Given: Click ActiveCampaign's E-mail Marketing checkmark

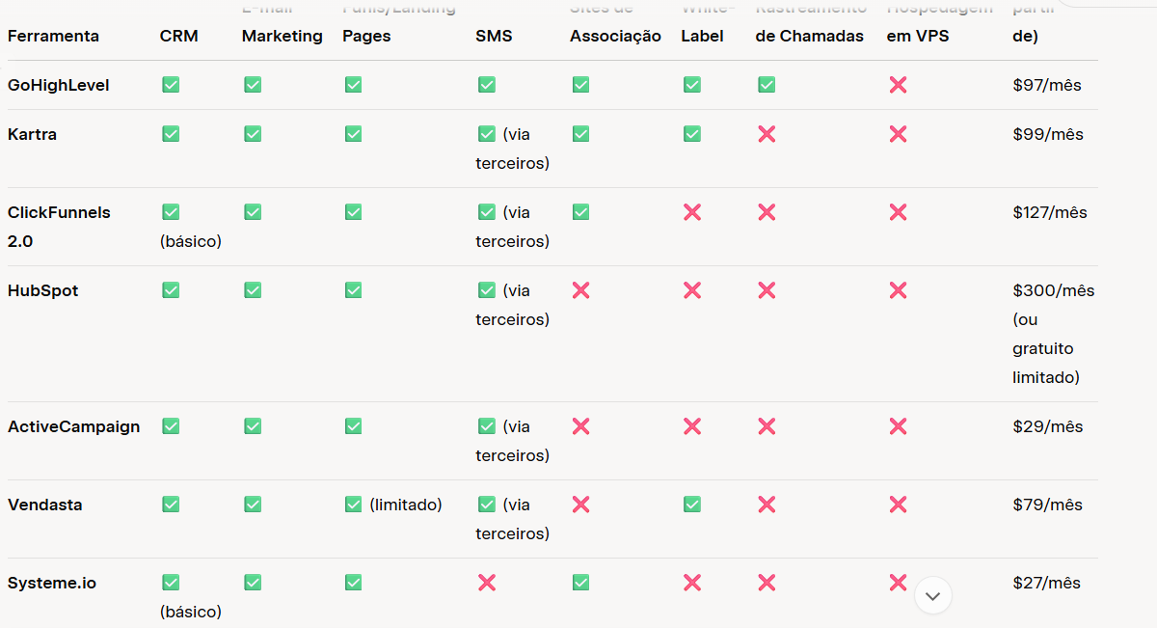Looking at the screenshot, I should [x=253, y=426].
